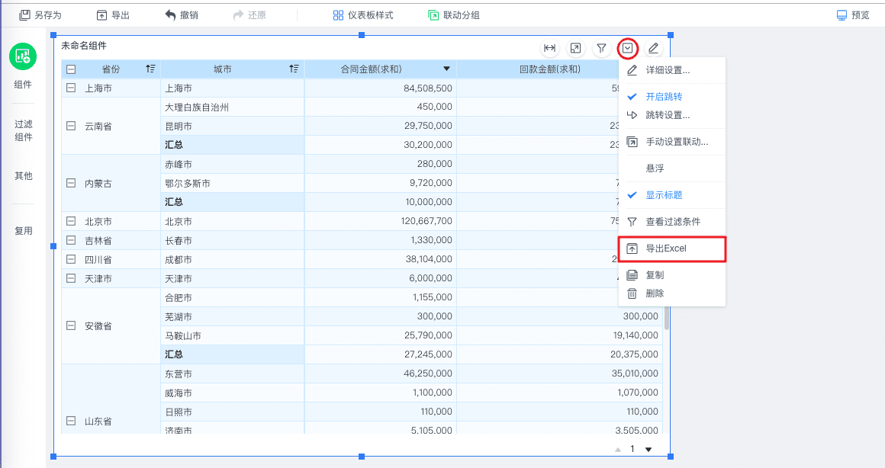The width and height of the screenshot is (885, 468).
Task: Open 过滤组件 sidebar section
Action: tap(23, 130)
